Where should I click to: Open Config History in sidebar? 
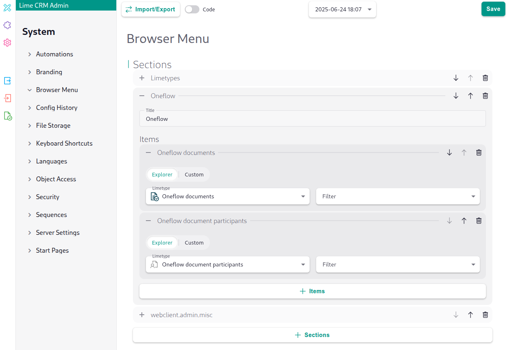pyautogui.click(x=57, y=107)
